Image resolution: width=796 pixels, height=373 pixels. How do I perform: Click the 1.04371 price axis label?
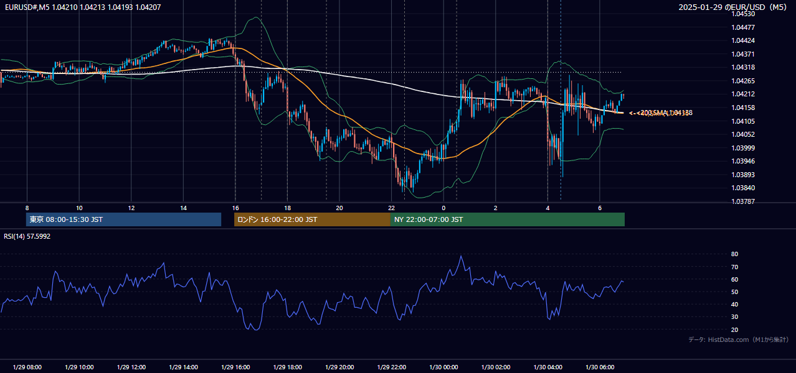[x=744, y=54]
